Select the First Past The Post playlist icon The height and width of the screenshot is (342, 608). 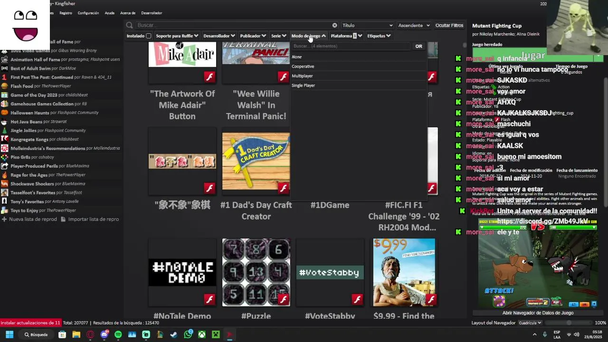pos(4,77)
